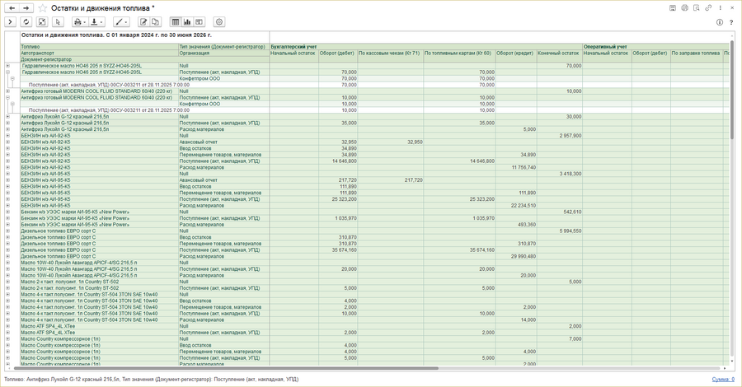Open help with question mark icon
The image size is (742, 387).
[731, 22]
